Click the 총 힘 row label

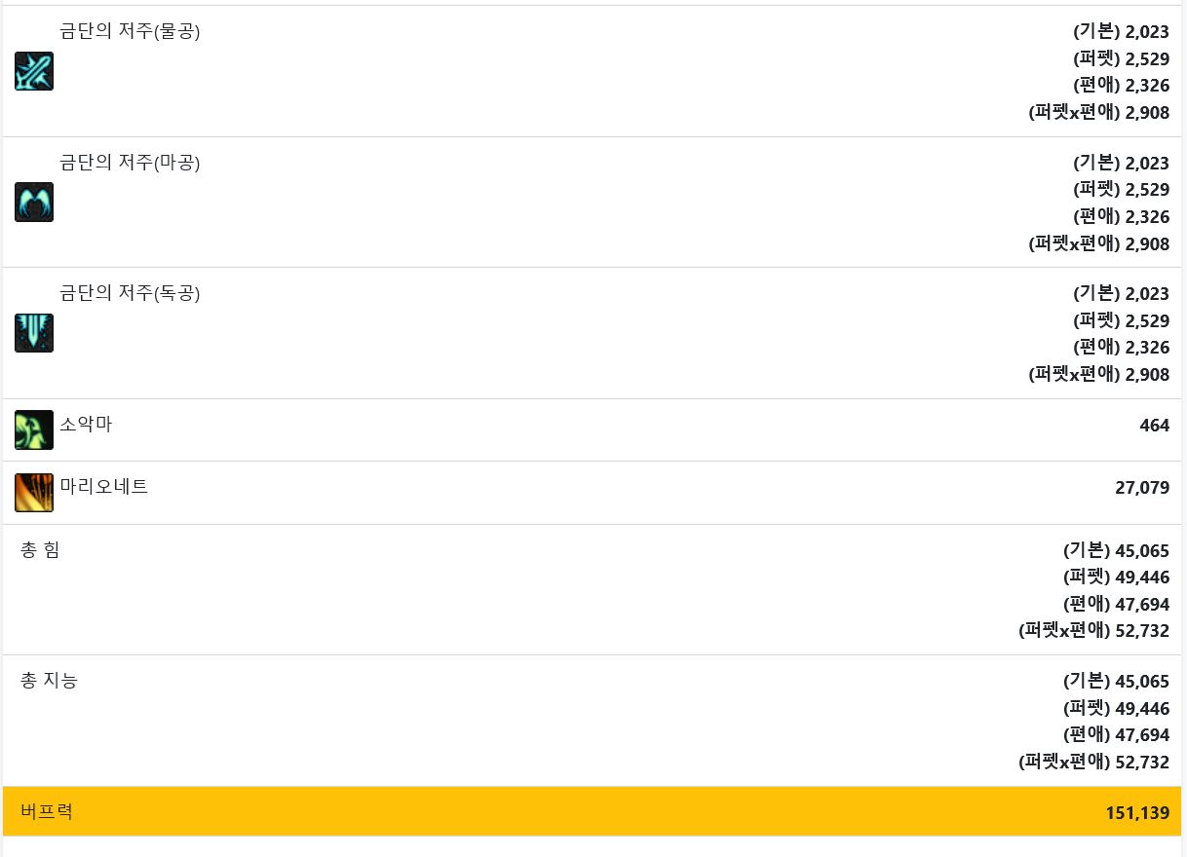(x=40, y=550)
